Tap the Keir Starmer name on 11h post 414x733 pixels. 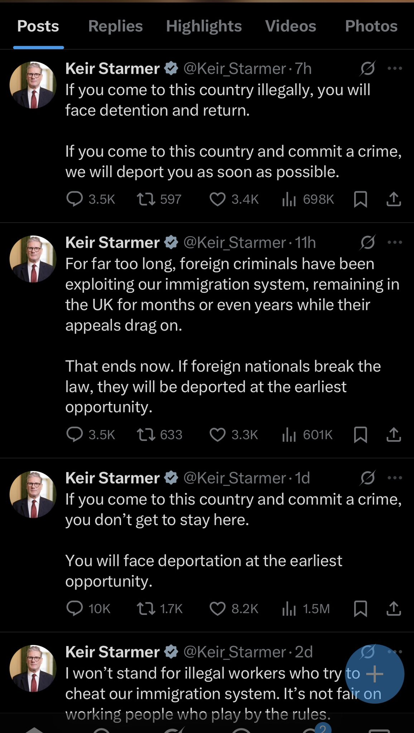click(112, 242)
